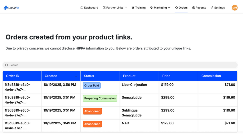Click the Settings link icon
The width and height of the screenshot is (243, 138).
[212, 8]
